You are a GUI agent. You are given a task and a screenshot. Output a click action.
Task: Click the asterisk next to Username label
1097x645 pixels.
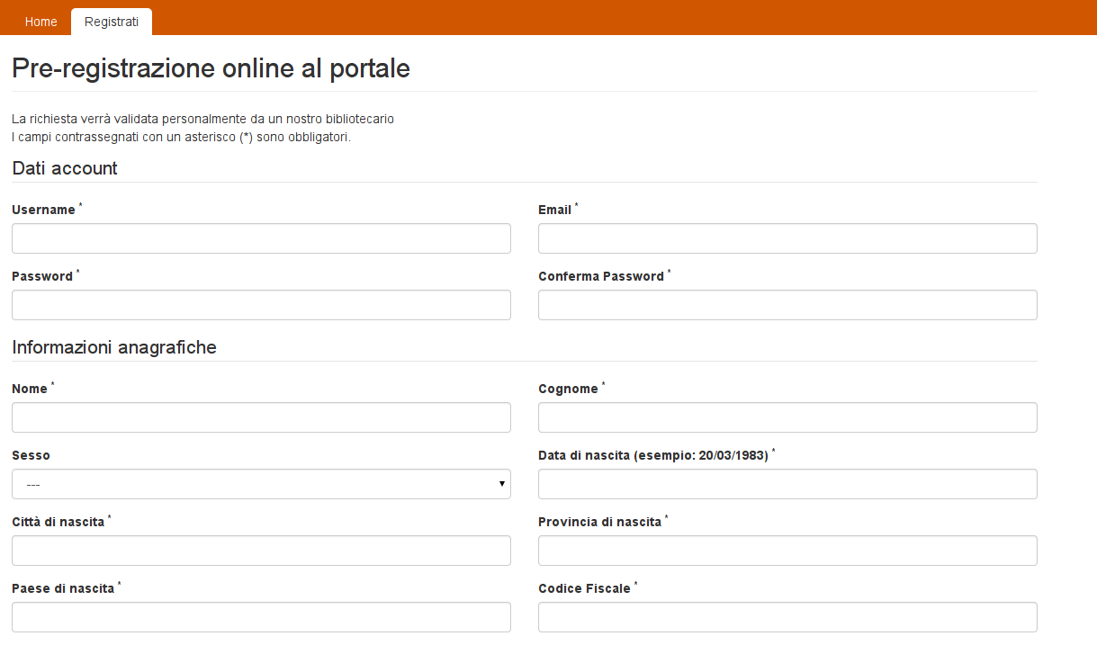click(x=80, y=204)
